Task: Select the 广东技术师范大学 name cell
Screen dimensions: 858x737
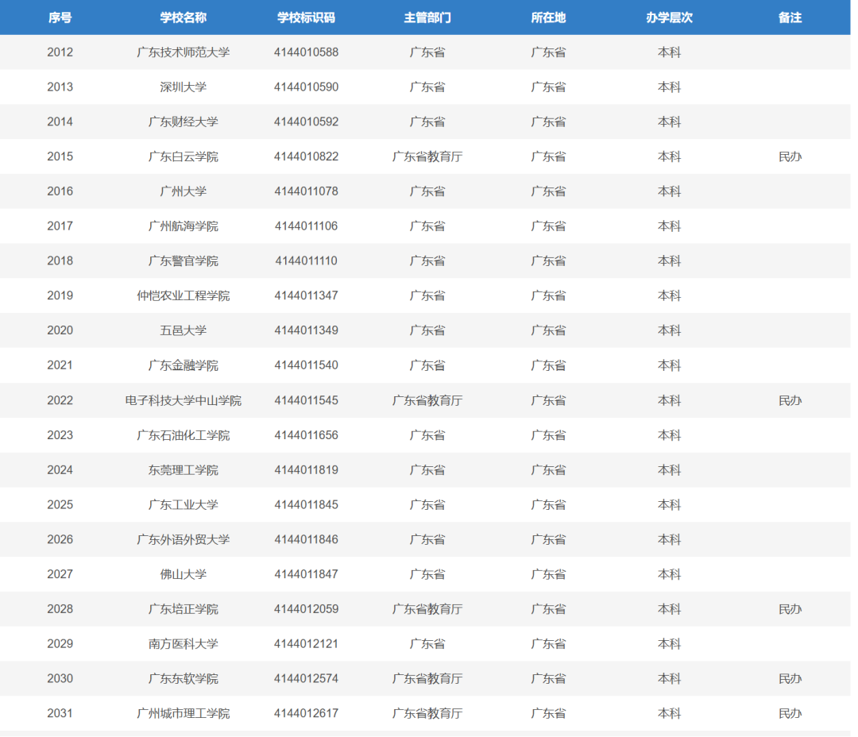Action: [x=183, y=52]
